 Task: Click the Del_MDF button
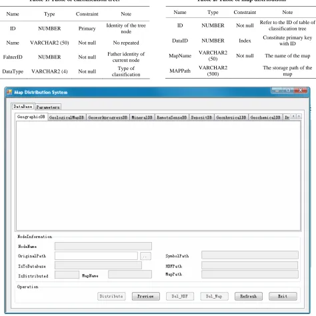180,296
